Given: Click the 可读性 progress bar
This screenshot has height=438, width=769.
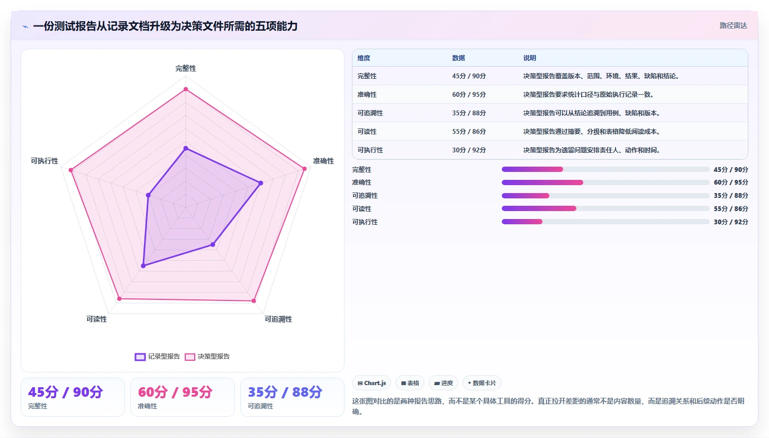Looking at the screenshot, I should (x=605, y=208).
